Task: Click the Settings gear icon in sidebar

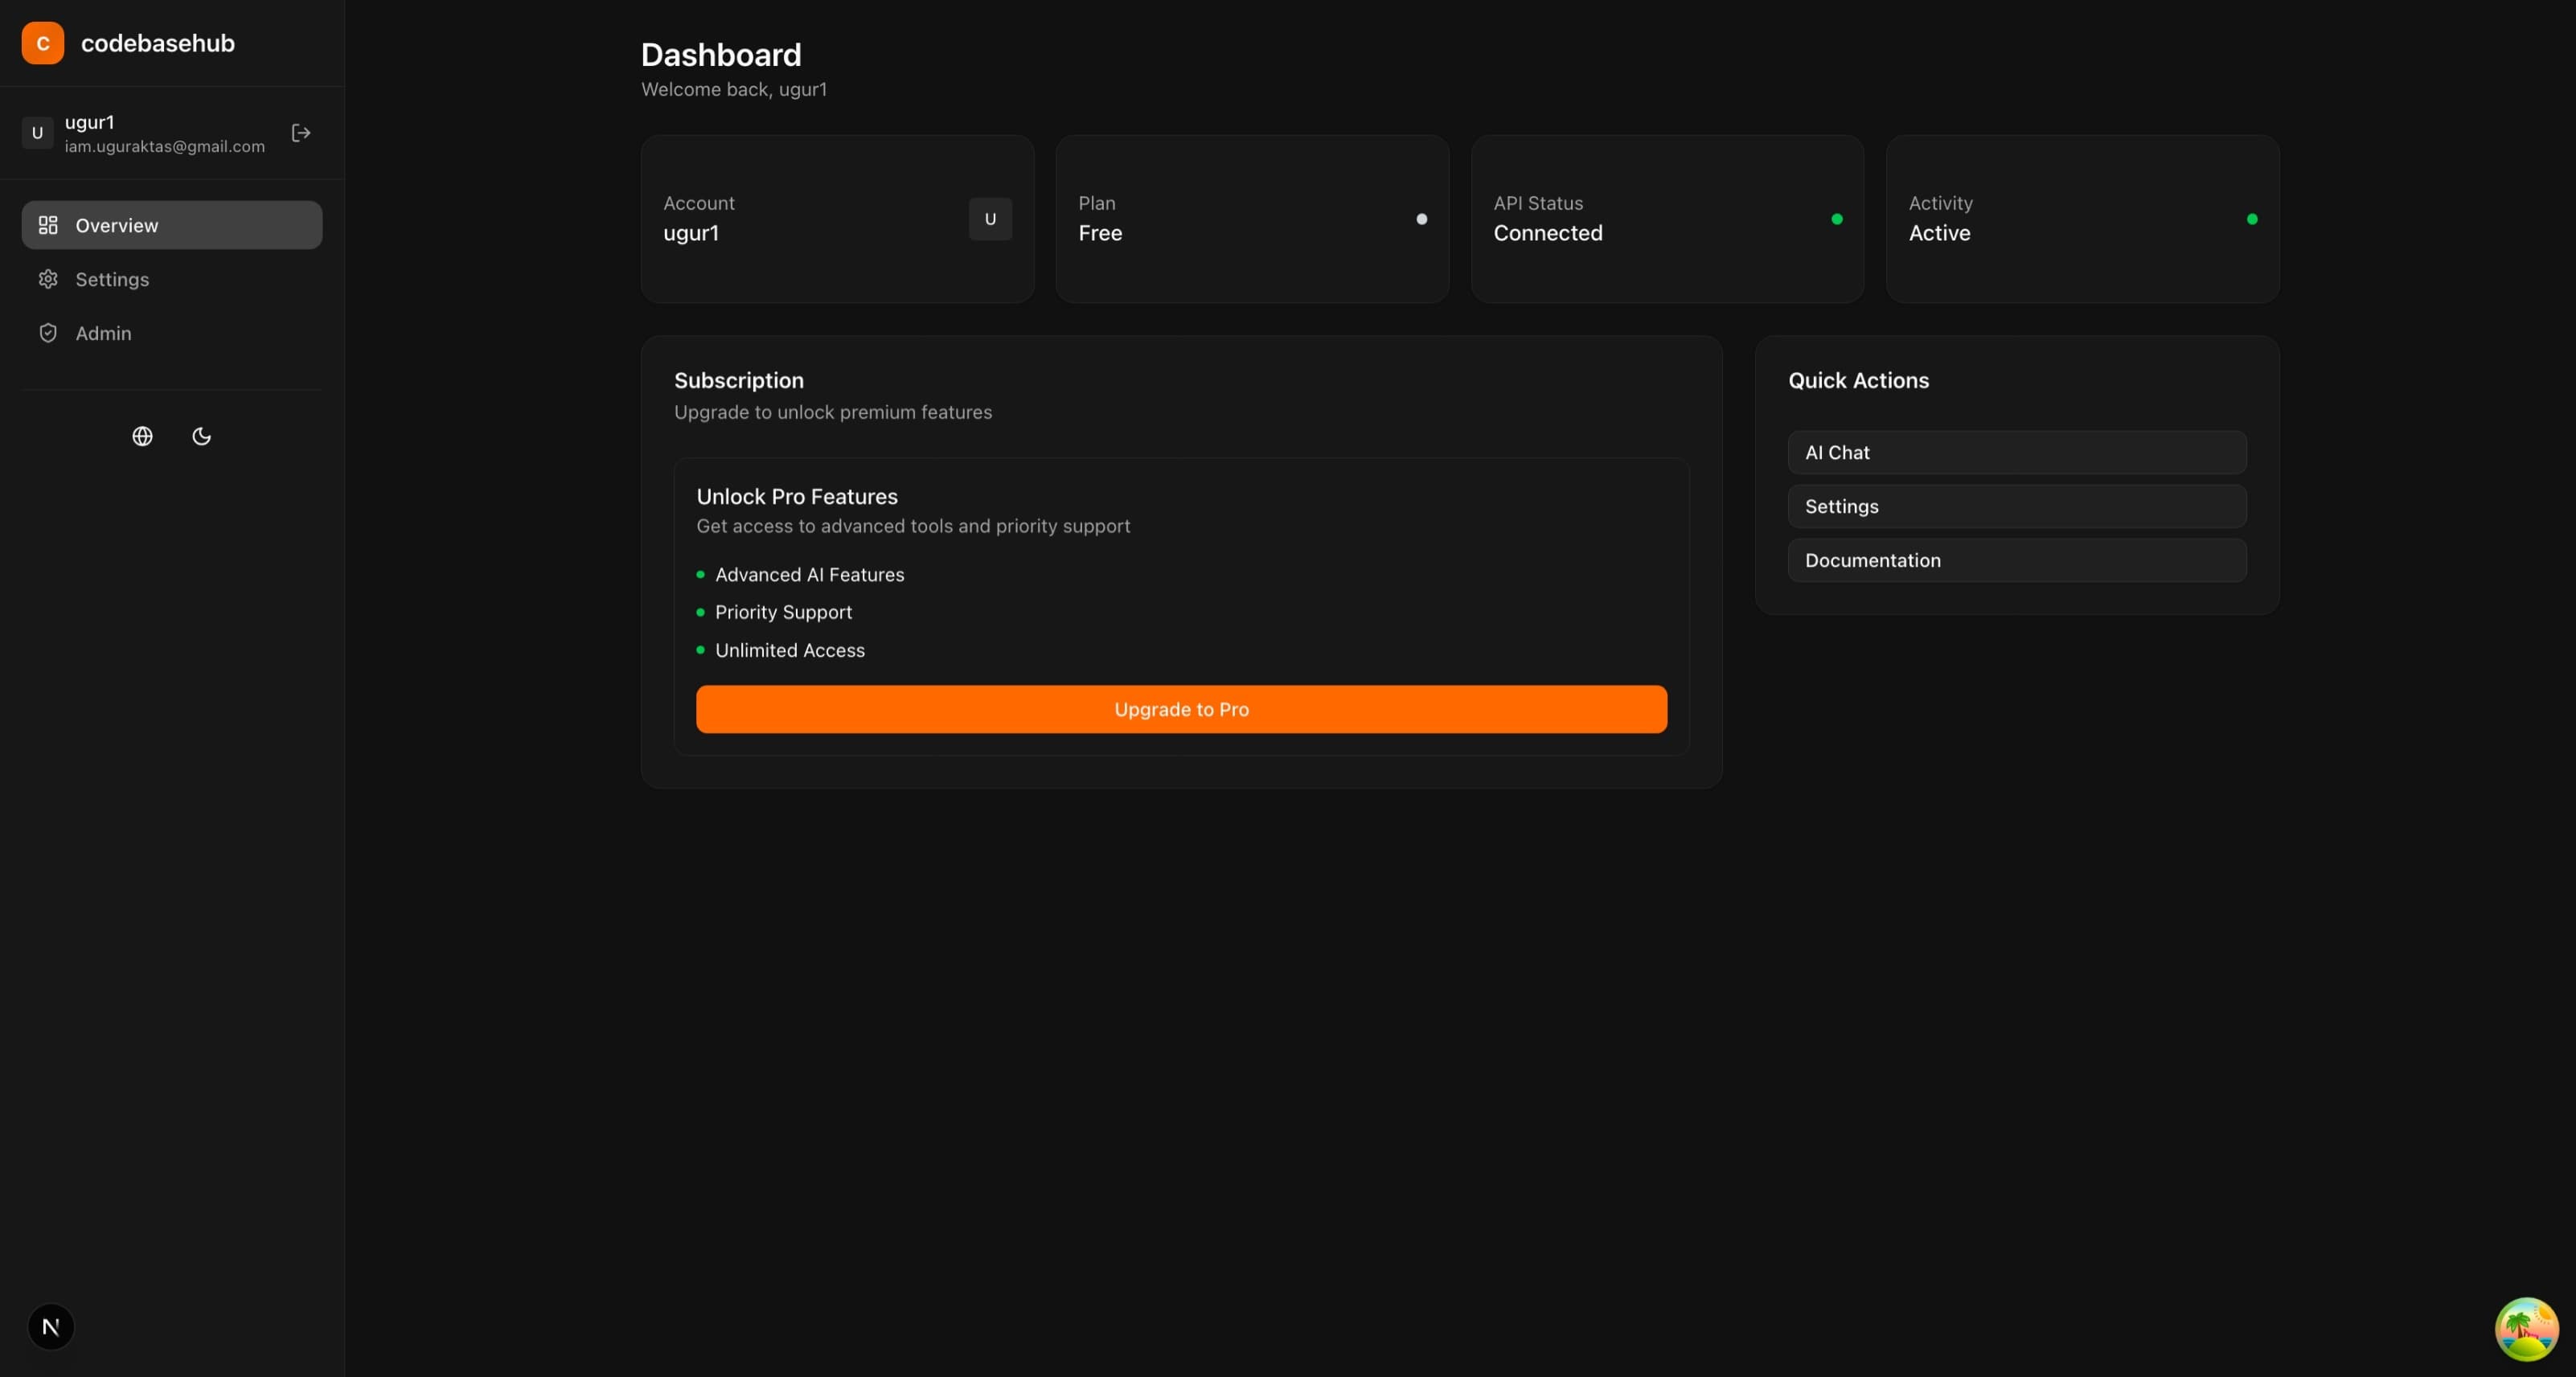Action: [49, 279]
